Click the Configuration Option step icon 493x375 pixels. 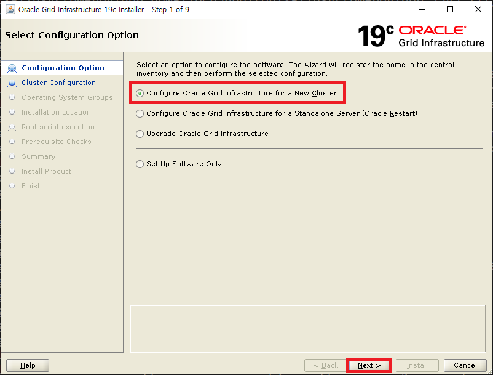[12, 68]
